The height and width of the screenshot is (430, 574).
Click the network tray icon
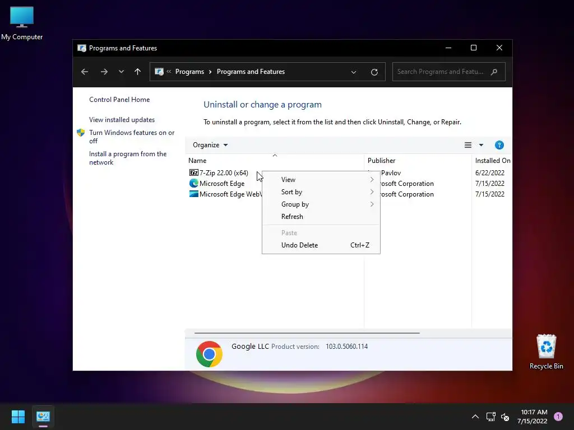point(490,417)
